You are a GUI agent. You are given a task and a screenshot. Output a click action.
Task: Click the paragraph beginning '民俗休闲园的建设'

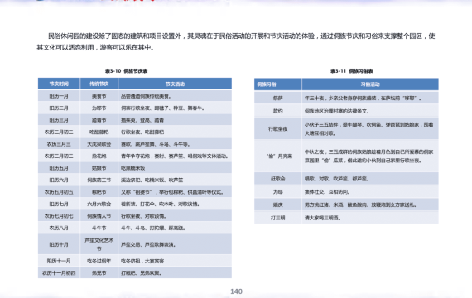point(236,42)
